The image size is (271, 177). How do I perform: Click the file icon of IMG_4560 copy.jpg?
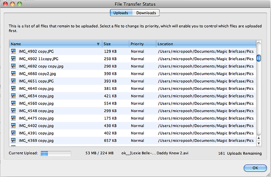pos(13,103)
